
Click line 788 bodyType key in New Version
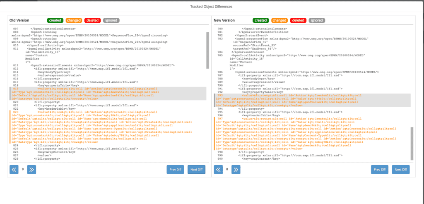(259, 79)
